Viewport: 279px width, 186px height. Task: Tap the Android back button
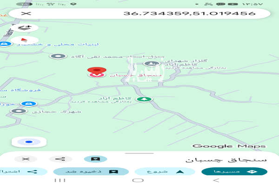(216, 180)
